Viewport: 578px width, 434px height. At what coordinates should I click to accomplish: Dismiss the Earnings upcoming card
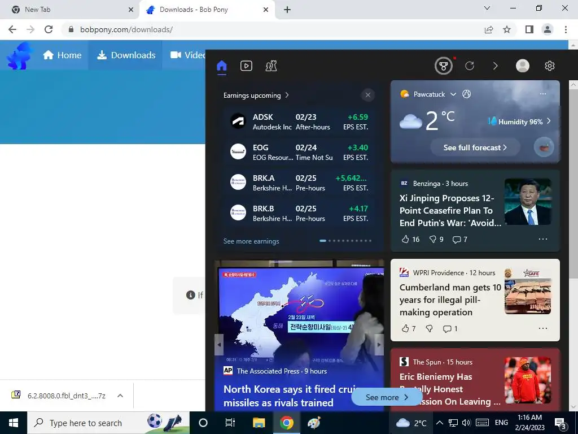coord(367,95)
